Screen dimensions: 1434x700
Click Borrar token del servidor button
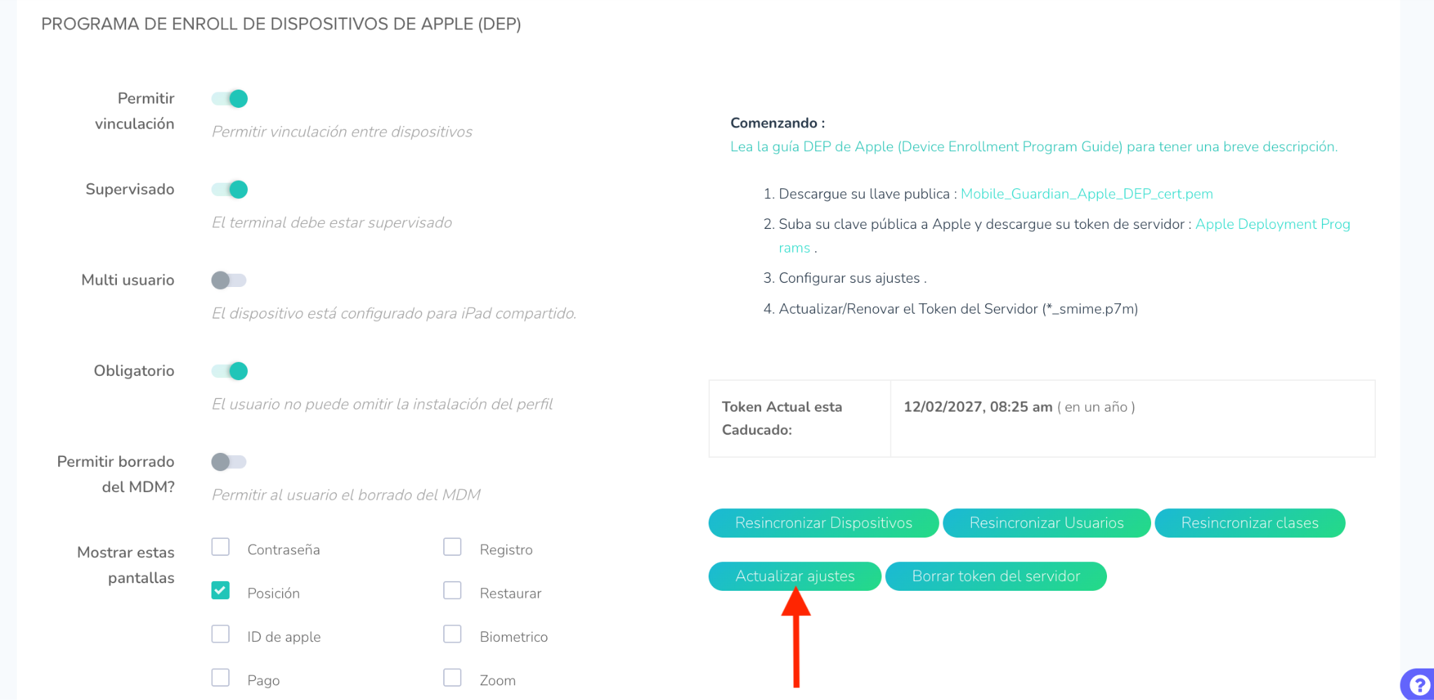coord(996,576)
